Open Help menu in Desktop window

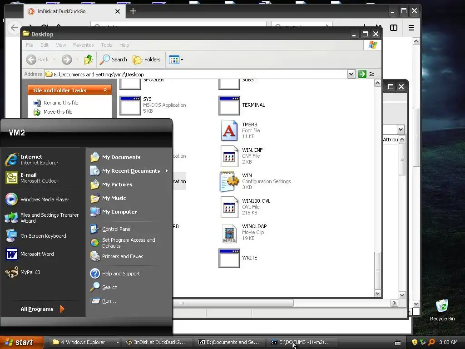(x=124, y=45)
